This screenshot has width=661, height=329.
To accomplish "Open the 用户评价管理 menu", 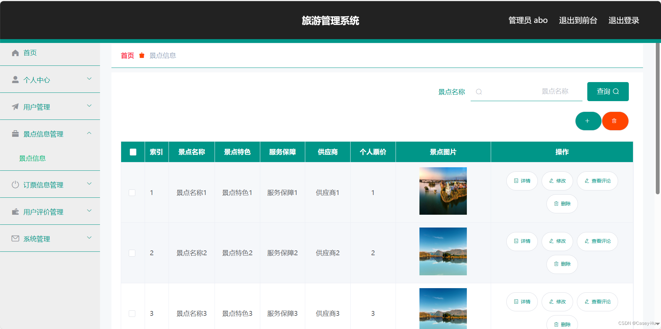I will [50, 211].
